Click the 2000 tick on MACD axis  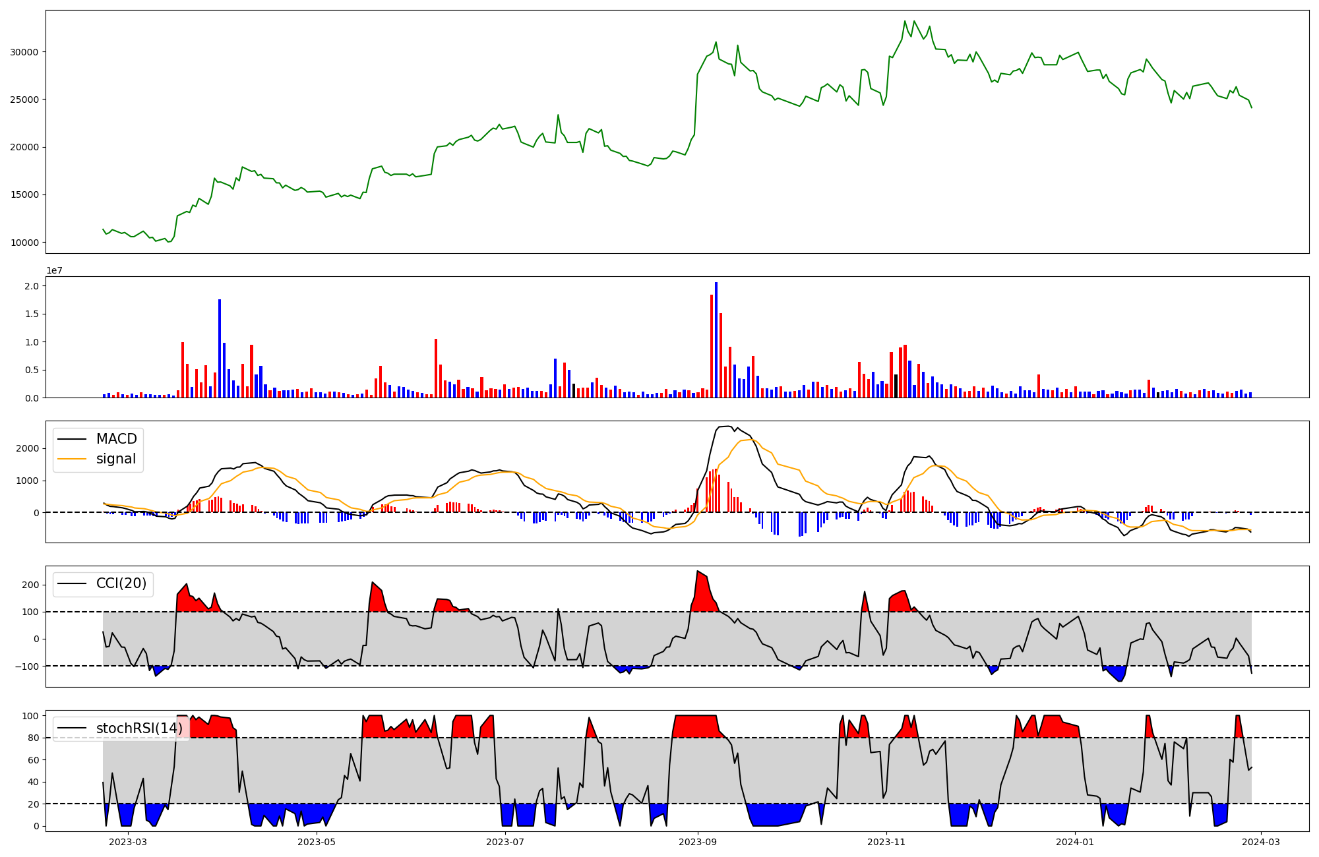tap(27, 448)
